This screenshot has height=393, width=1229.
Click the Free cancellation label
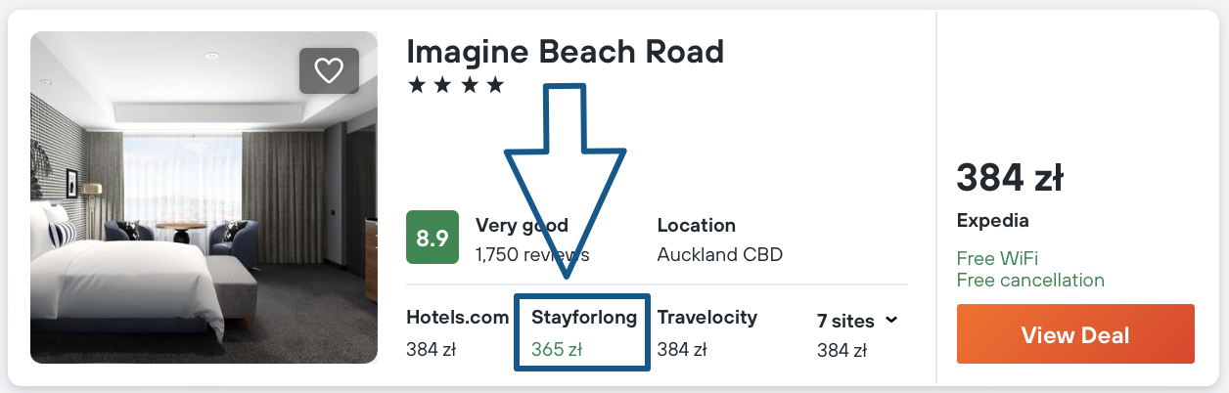click(1030, 281)
